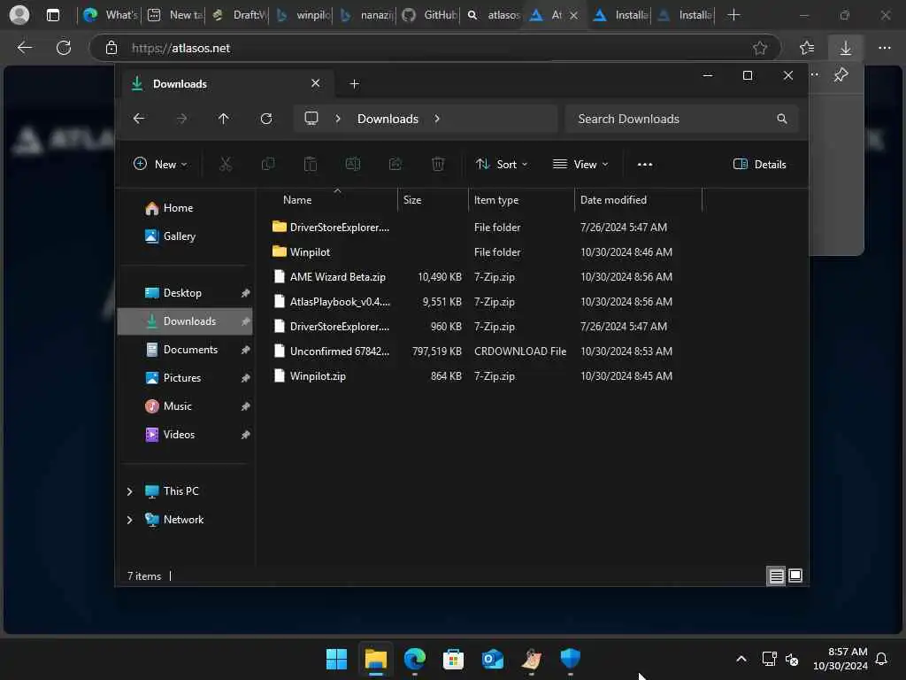The height and width of the screenshot is (680, 906).
Task: Open the Sort dropdown menu
Action: 501,164
